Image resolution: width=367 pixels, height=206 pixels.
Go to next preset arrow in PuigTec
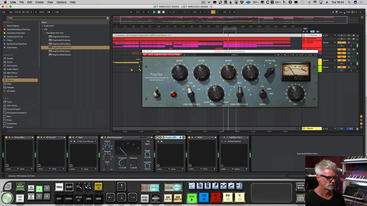(x=284, y=55)
